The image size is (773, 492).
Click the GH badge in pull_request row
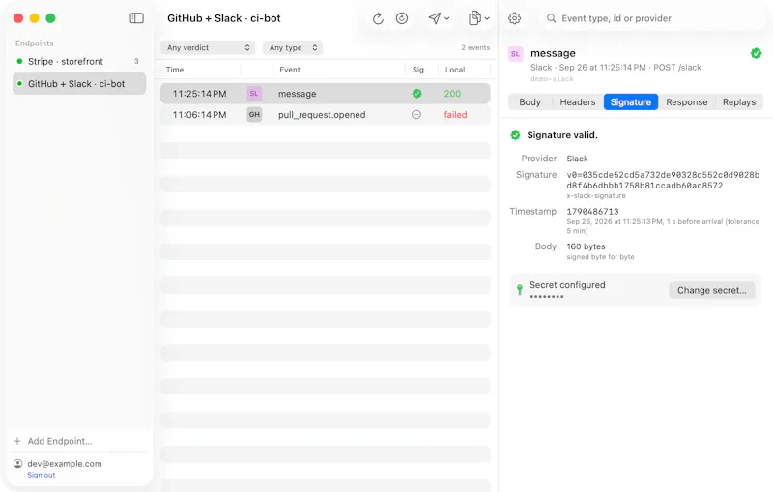point(254,114)
